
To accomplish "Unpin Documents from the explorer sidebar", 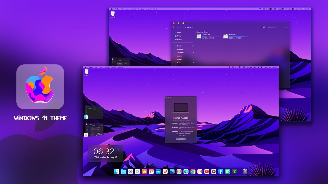I will (193, 53).
